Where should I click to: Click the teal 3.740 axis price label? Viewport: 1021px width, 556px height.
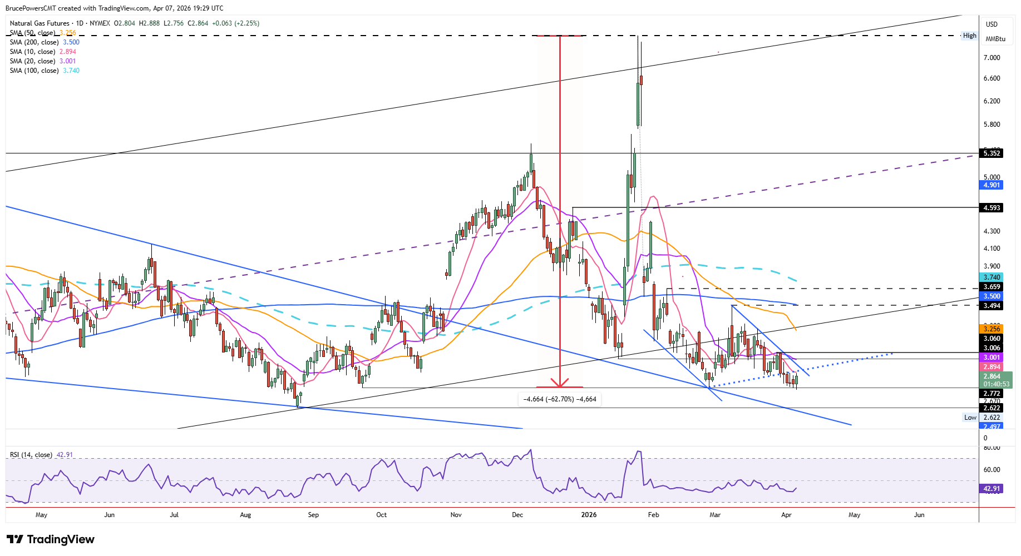[x=992, y=277]
